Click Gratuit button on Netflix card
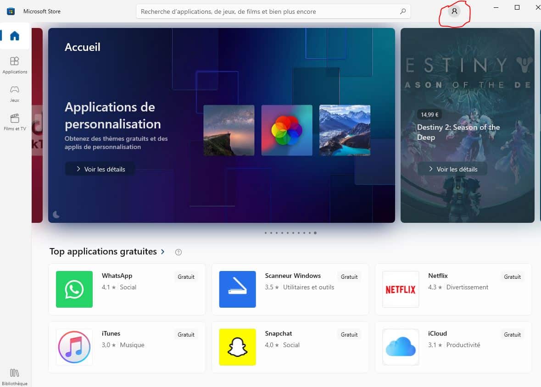541x387 pixels. [512, 277]
